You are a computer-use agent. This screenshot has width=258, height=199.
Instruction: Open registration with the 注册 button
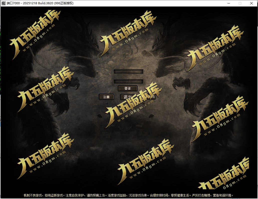coord(106,97)
